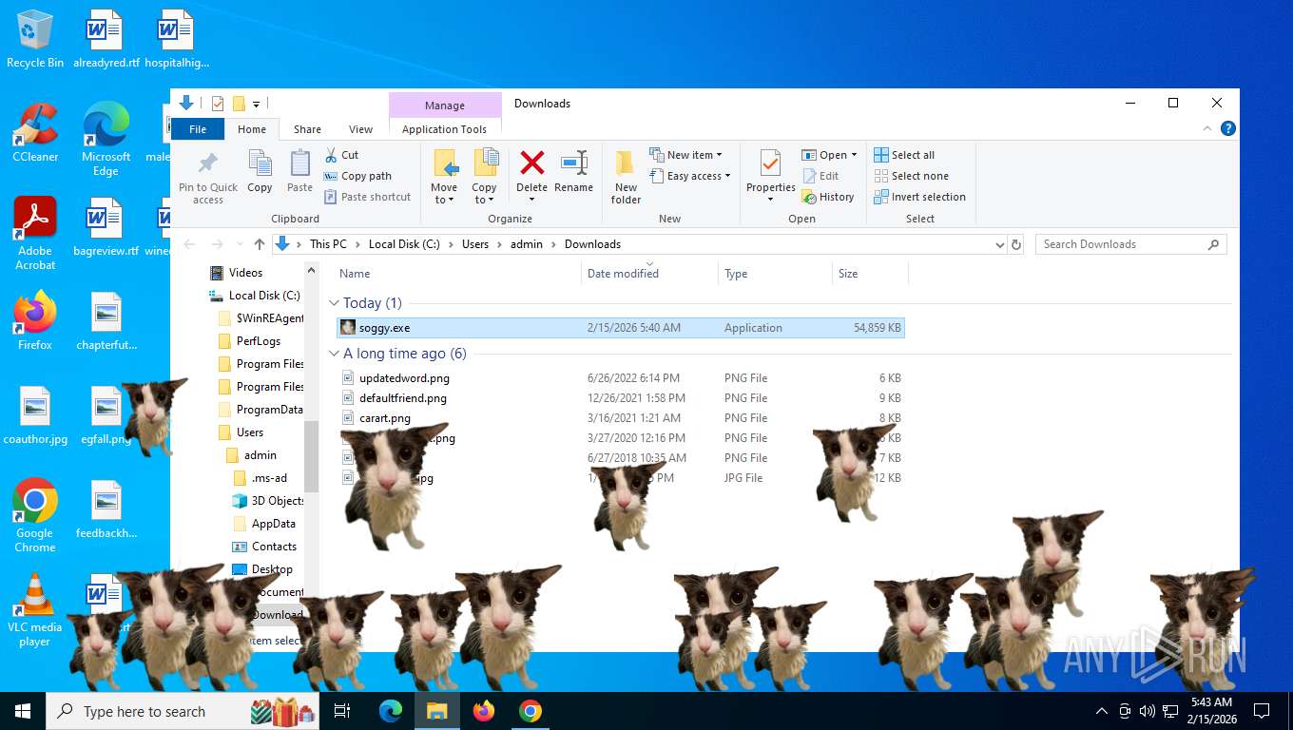This screenshot has height=730, width=1293.
Task: Sort by Name column header
Action: point(458,274)
